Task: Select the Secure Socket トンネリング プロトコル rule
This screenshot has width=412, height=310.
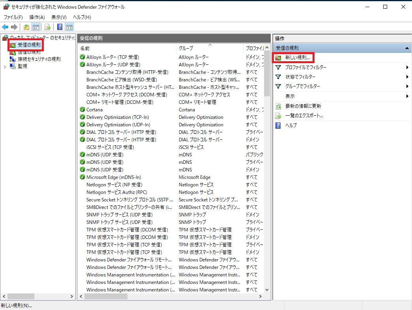Action: click(130, 200)
